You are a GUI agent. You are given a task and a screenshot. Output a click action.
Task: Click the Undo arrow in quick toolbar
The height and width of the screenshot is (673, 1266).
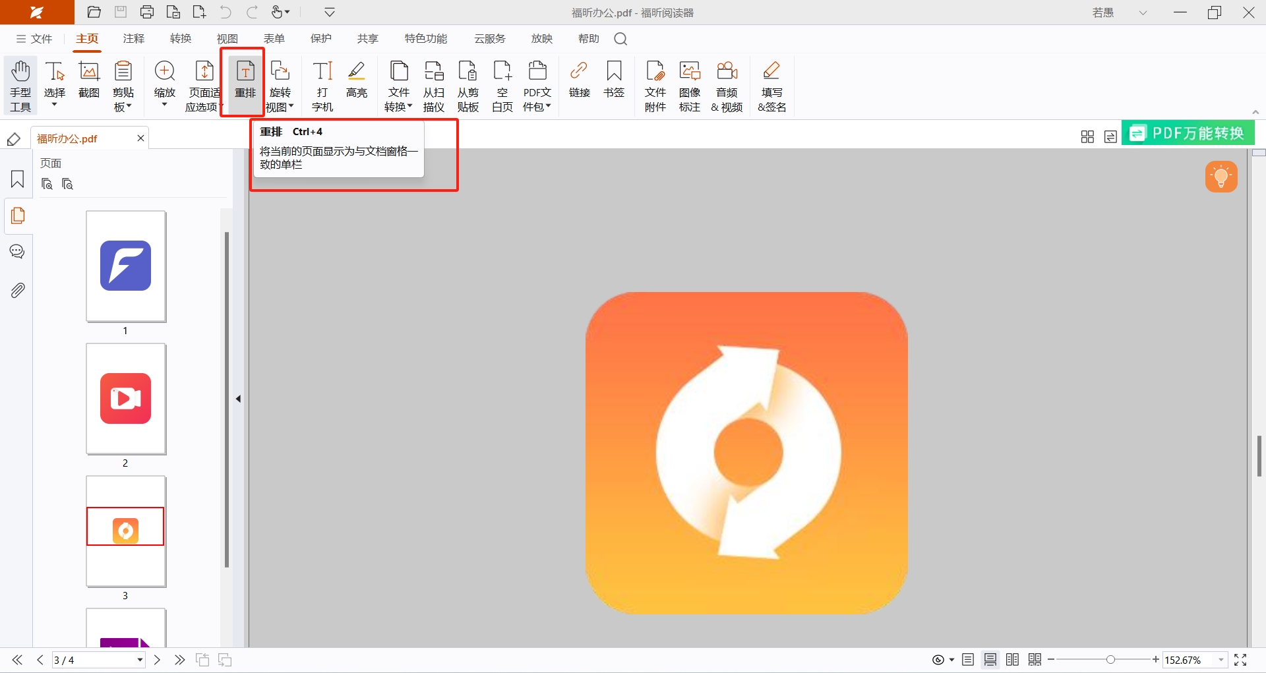pos(226,12)
